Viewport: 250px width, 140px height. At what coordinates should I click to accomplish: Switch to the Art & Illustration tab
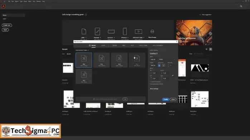(158, 45)
